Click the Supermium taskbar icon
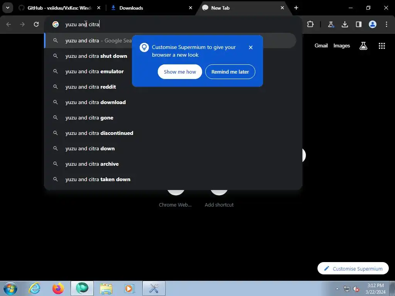The width and height of the screenshot is (395, 296). coord(82,288)
